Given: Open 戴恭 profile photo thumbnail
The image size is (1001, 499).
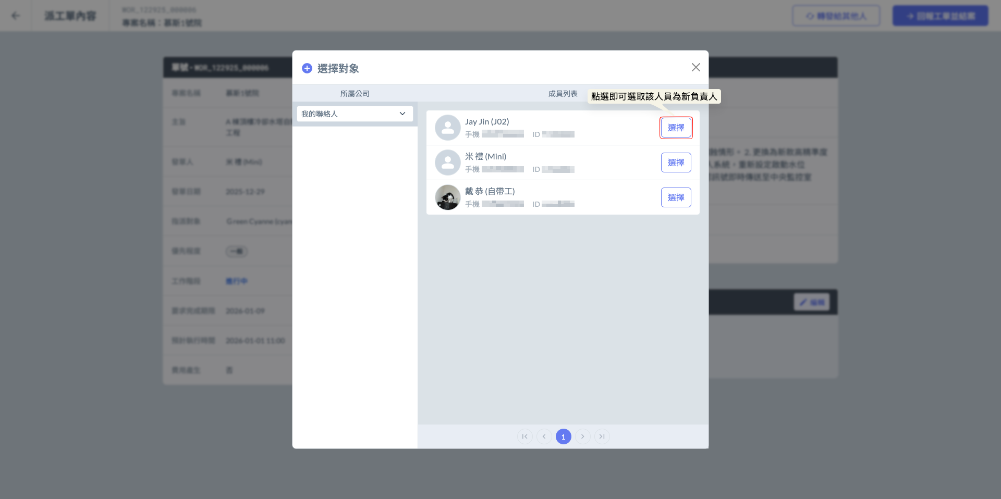Looking at the screenshot, I should pyautogui.click(x=447, y=197).
